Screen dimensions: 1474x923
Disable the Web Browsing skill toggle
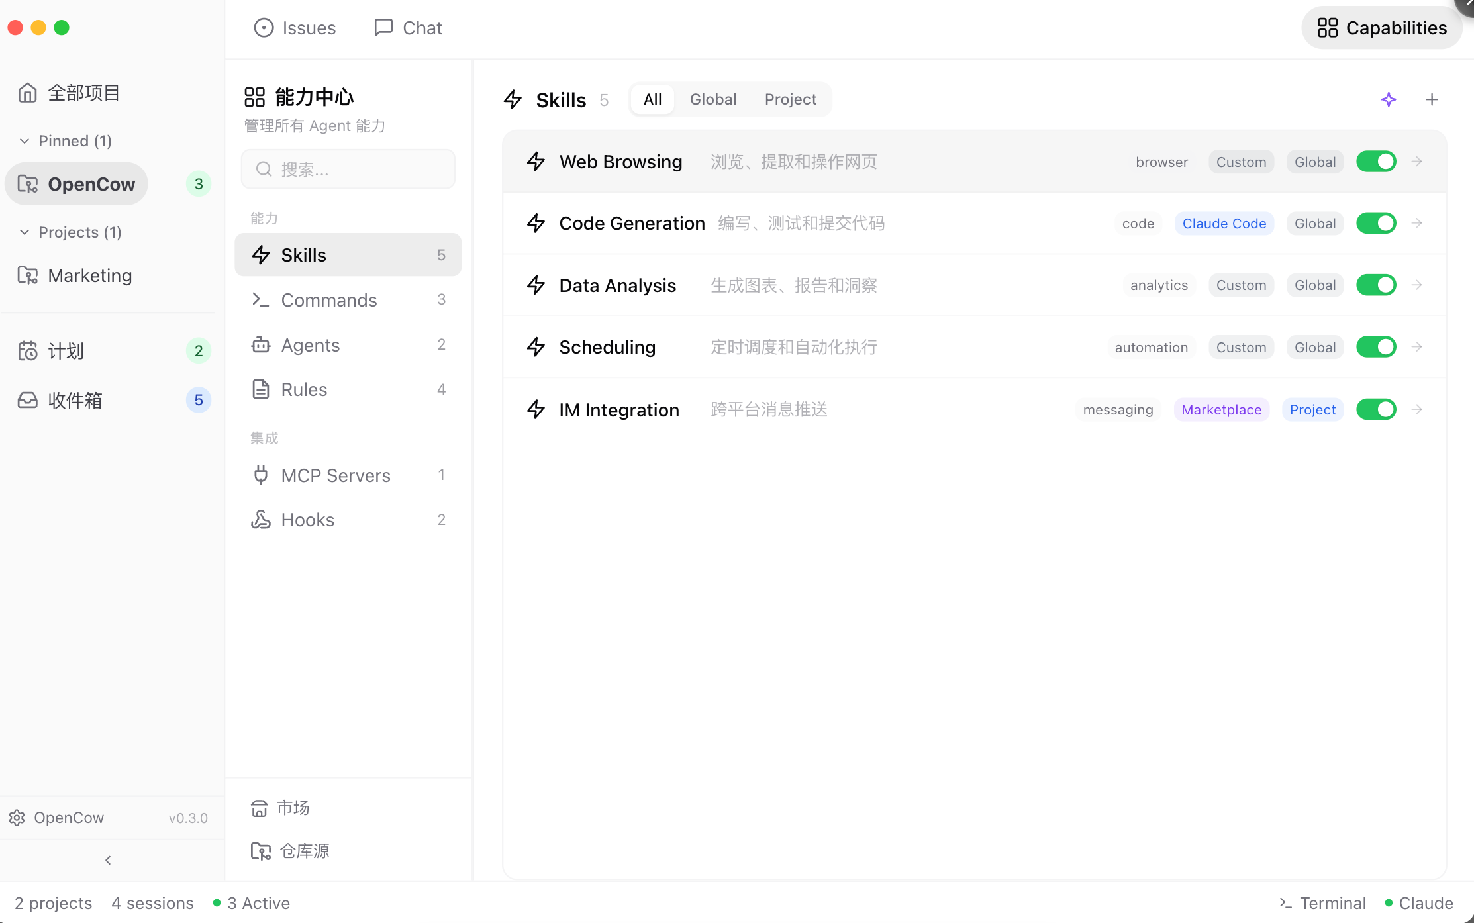click(x=1376, y=162)
